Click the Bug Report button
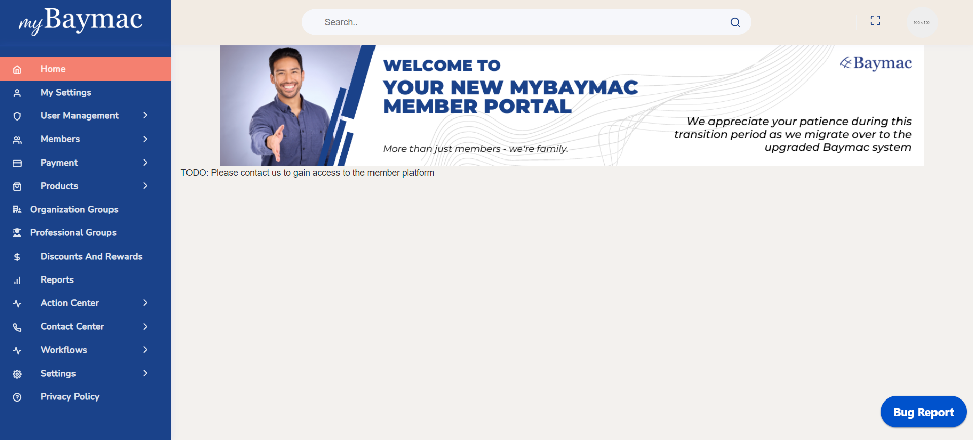973x440 pixels. pyautogui.click(x=923, y=412)
